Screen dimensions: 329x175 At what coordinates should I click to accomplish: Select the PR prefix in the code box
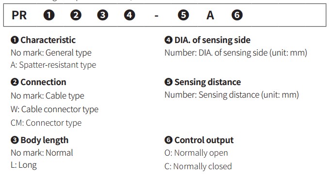click(x=19, y=15)
